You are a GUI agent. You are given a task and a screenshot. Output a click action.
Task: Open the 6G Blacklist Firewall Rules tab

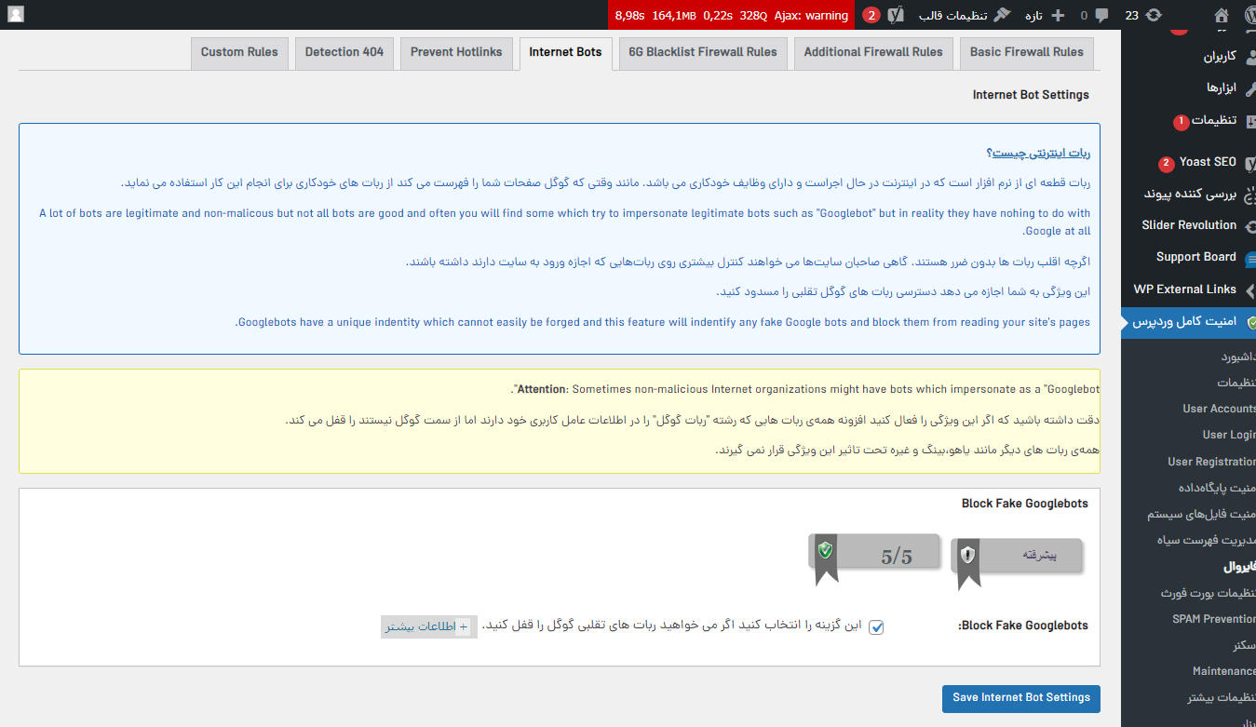703,53
